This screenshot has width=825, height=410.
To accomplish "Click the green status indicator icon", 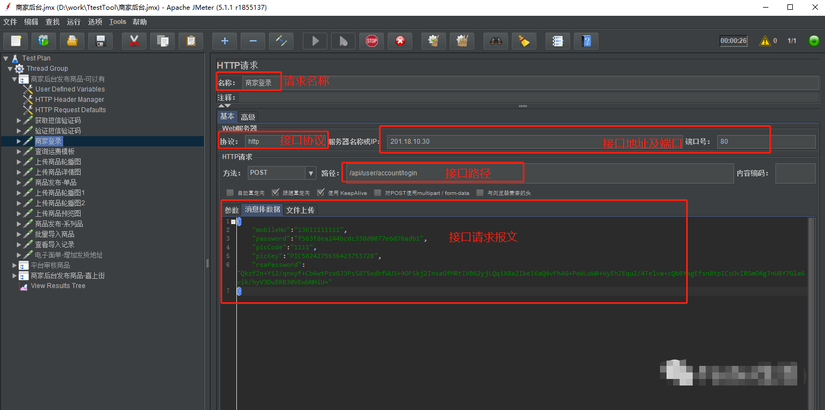I will point(814,41).
